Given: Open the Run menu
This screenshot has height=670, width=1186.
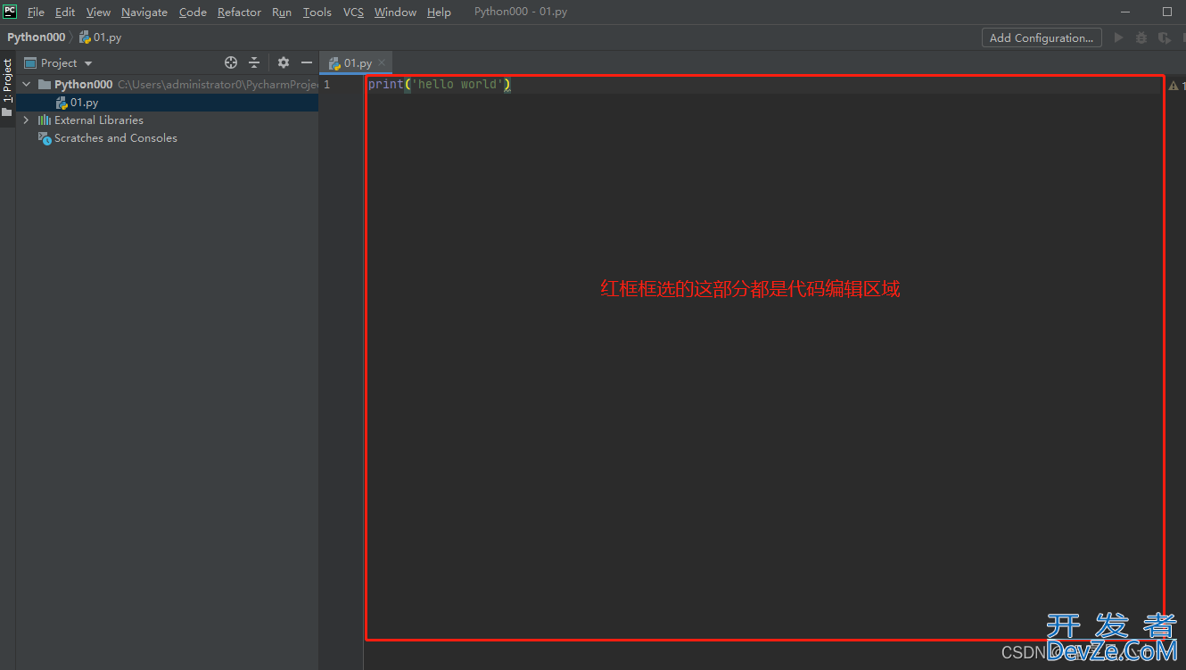Looking at the screenshot, I should point(282,12).
